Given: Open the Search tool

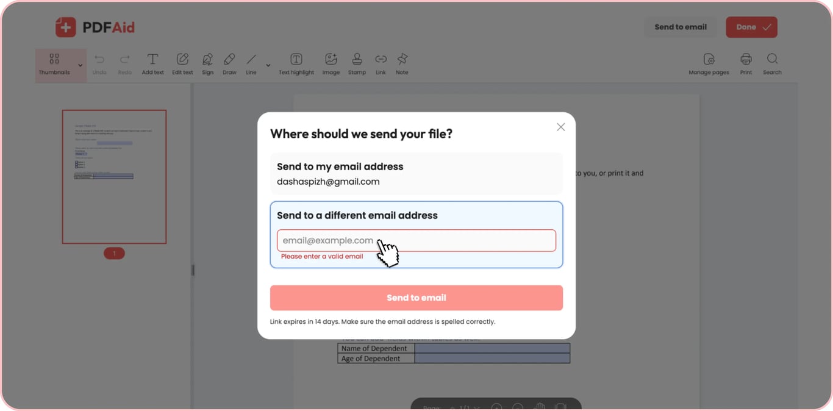Looking at the screenshot, I should click(772, 64).
